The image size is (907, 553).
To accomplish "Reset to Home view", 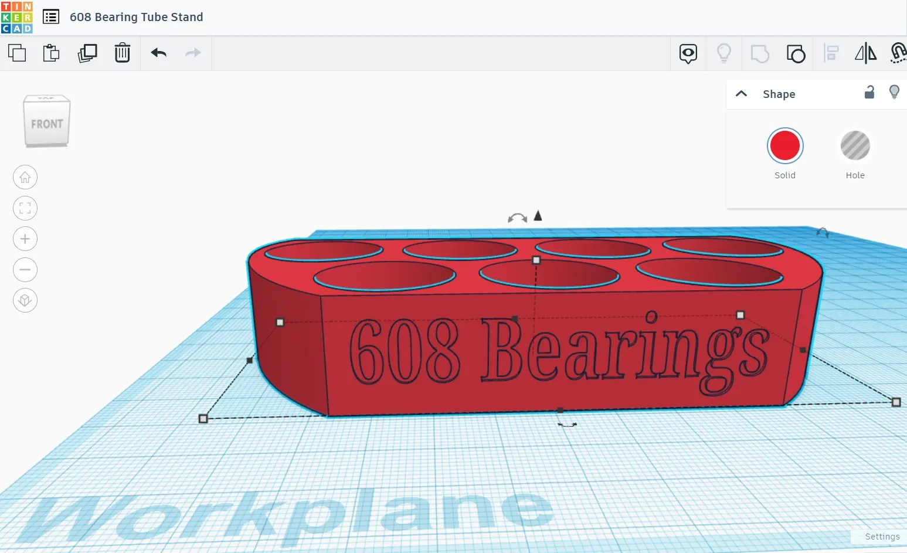I will pyautogui.click(x=25, y=177).
